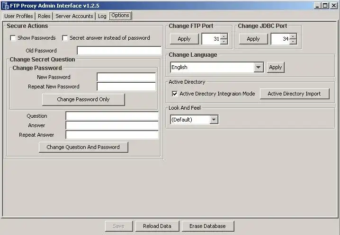
Task: Click the JDBC port number field
Action: point(280,39)
